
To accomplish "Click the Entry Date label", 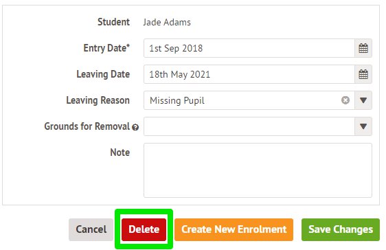I will pyautogui.click(x=106, y=48).
